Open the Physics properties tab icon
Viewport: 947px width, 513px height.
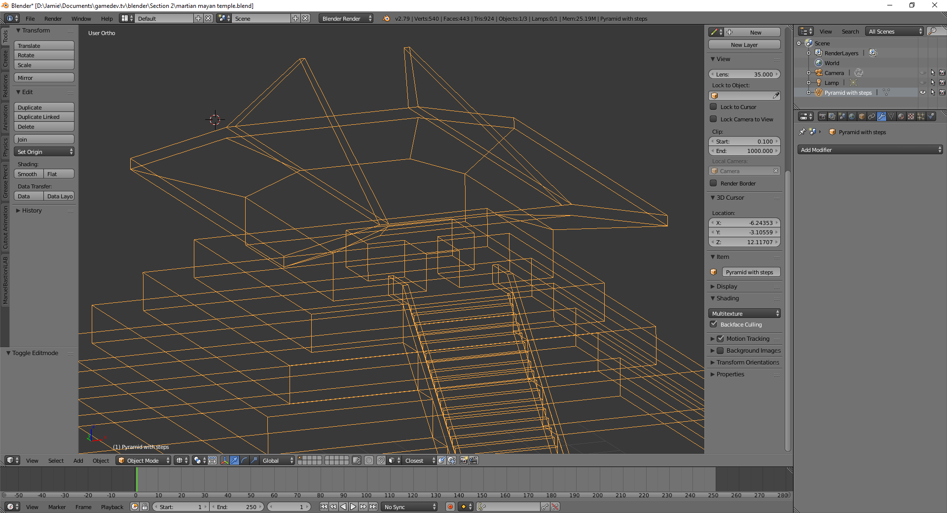point(931,116)
